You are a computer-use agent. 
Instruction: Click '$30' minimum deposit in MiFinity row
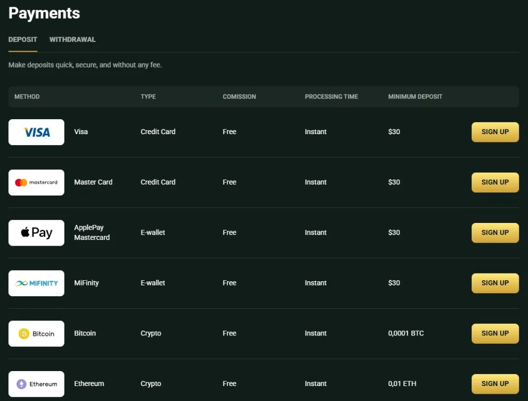[x=394, y=283]
